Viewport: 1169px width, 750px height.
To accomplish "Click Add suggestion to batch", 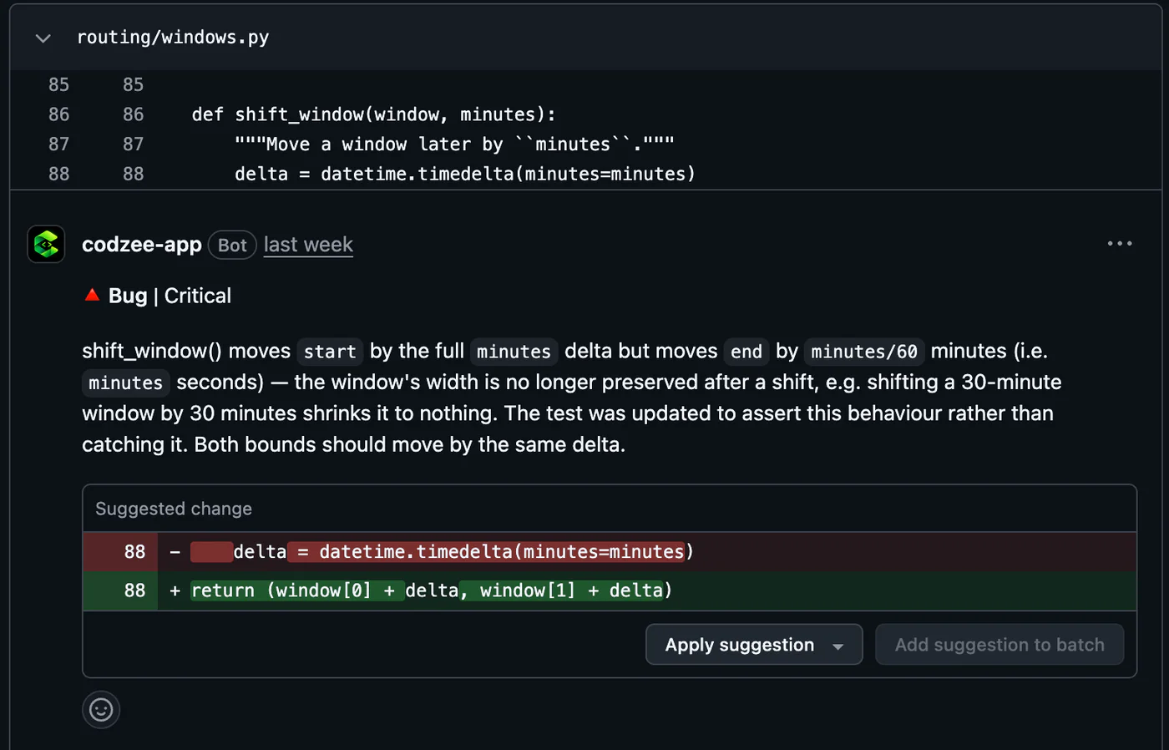I will coord(999,645).
